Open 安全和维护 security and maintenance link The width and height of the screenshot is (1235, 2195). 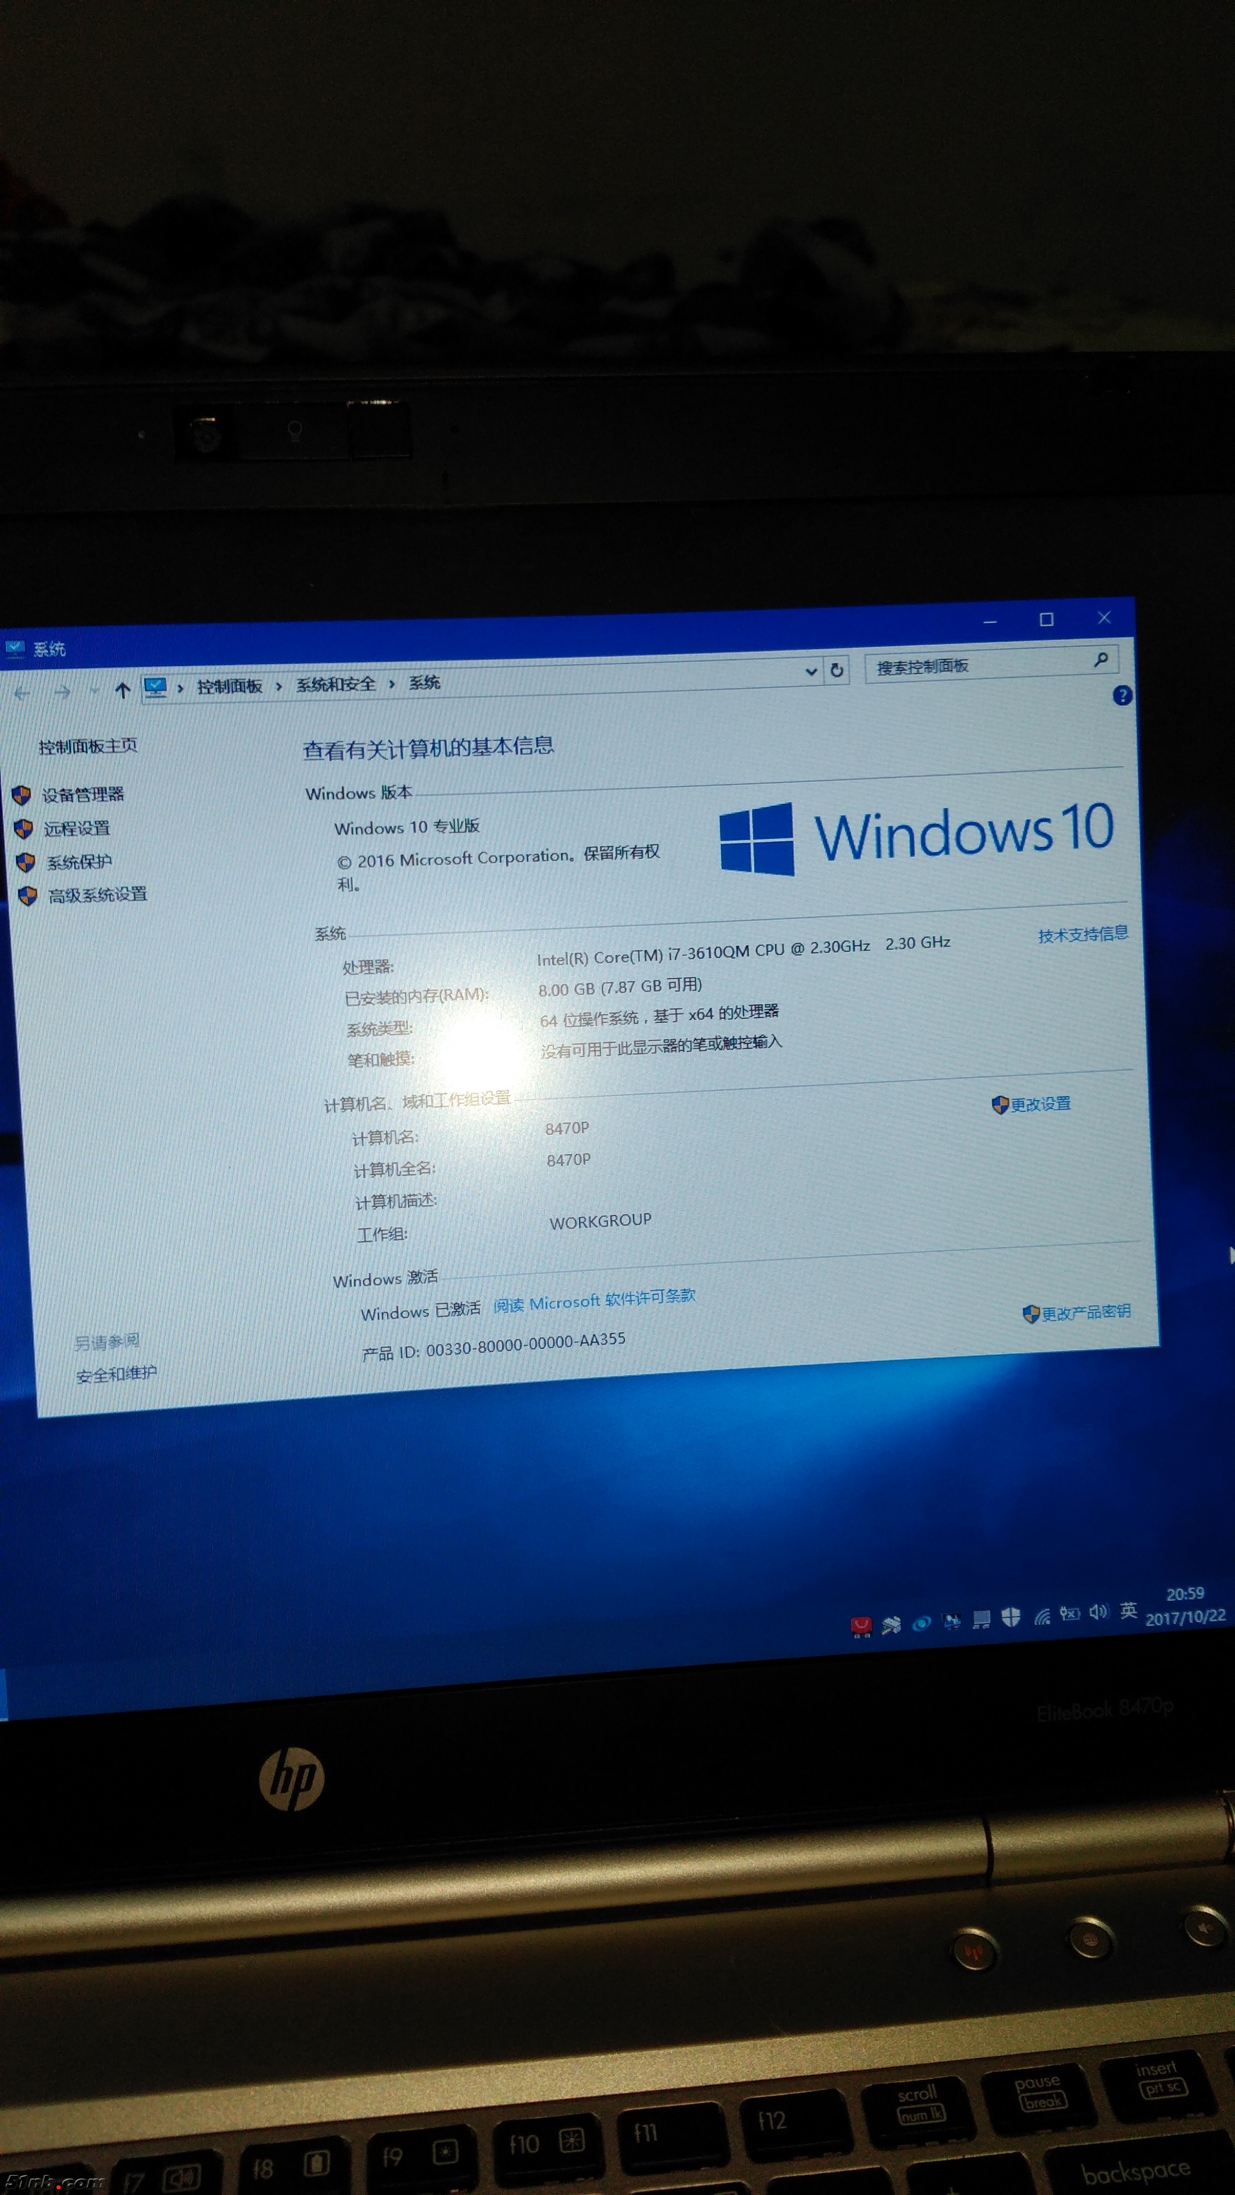[116, 1375]
